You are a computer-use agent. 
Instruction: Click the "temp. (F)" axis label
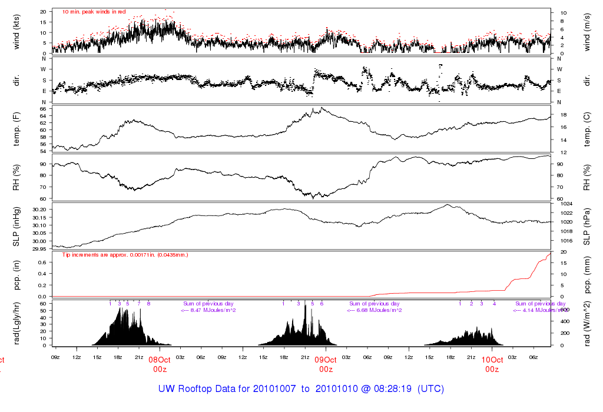point(16,129)
